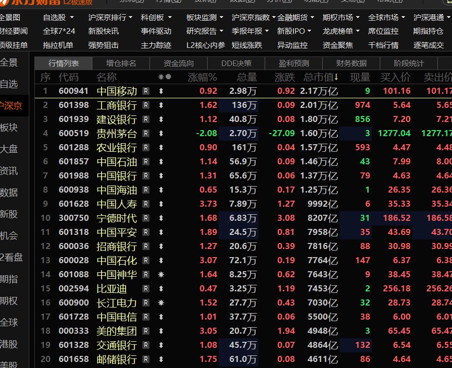Viewport: 452px width, 368px height.
Task: Switch to the 行情列表 tab
Action: pos(64,64)
